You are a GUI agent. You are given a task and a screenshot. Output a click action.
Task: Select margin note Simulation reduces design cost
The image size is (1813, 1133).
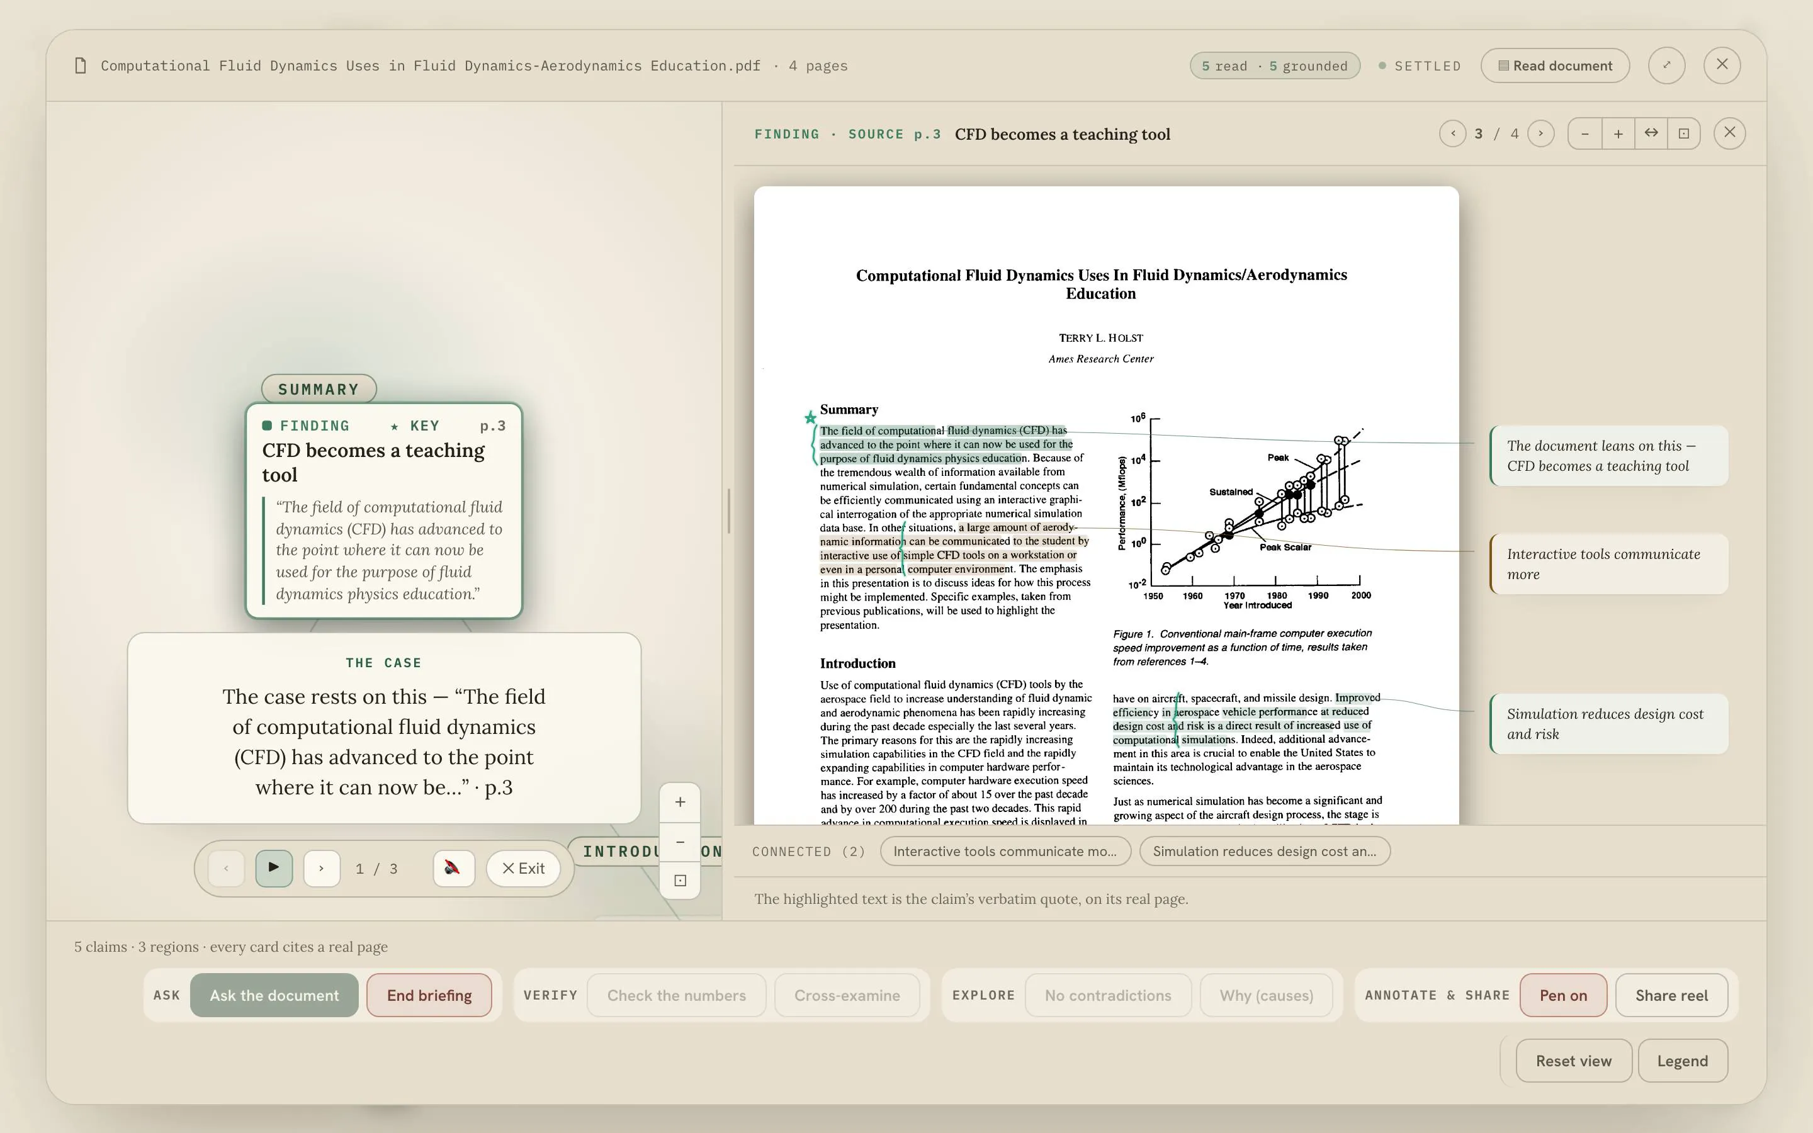click(1608, 724)
